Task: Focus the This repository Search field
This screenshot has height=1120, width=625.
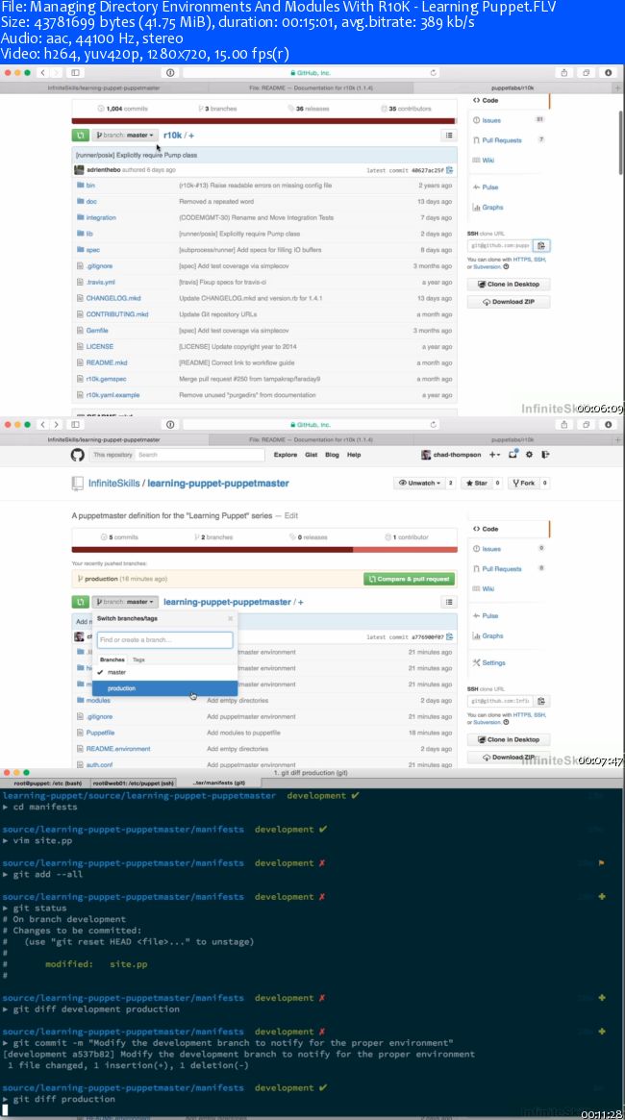Action: point(177,455)
